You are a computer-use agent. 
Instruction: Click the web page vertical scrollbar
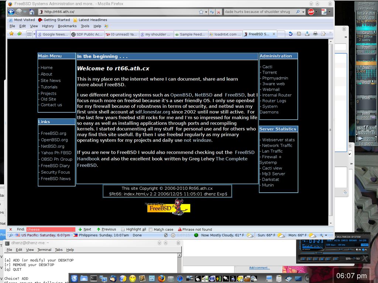coord(331,132)
